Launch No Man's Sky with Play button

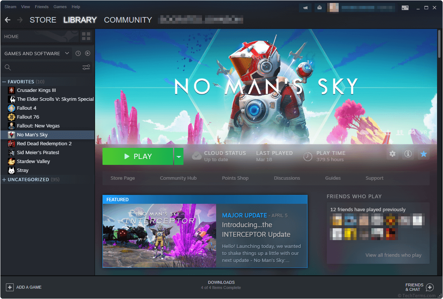138,156
